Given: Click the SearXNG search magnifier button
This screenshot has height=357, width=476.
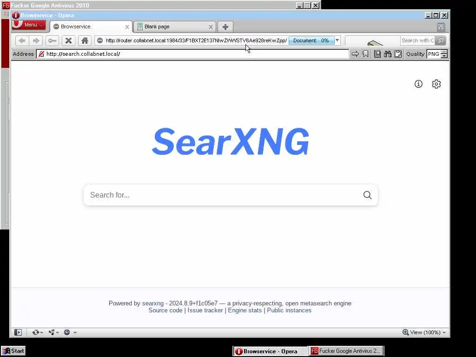Looking at the screenshot, I should pos(367,195).
